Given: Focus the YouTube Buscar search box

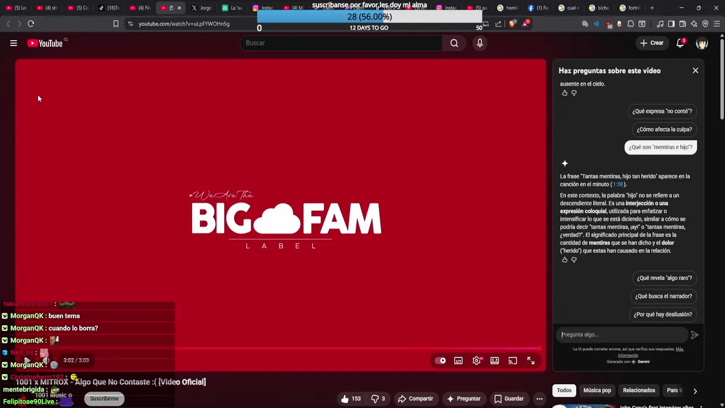Looking at the screenshot, I should pyautogui.click(x=342, y=43).
